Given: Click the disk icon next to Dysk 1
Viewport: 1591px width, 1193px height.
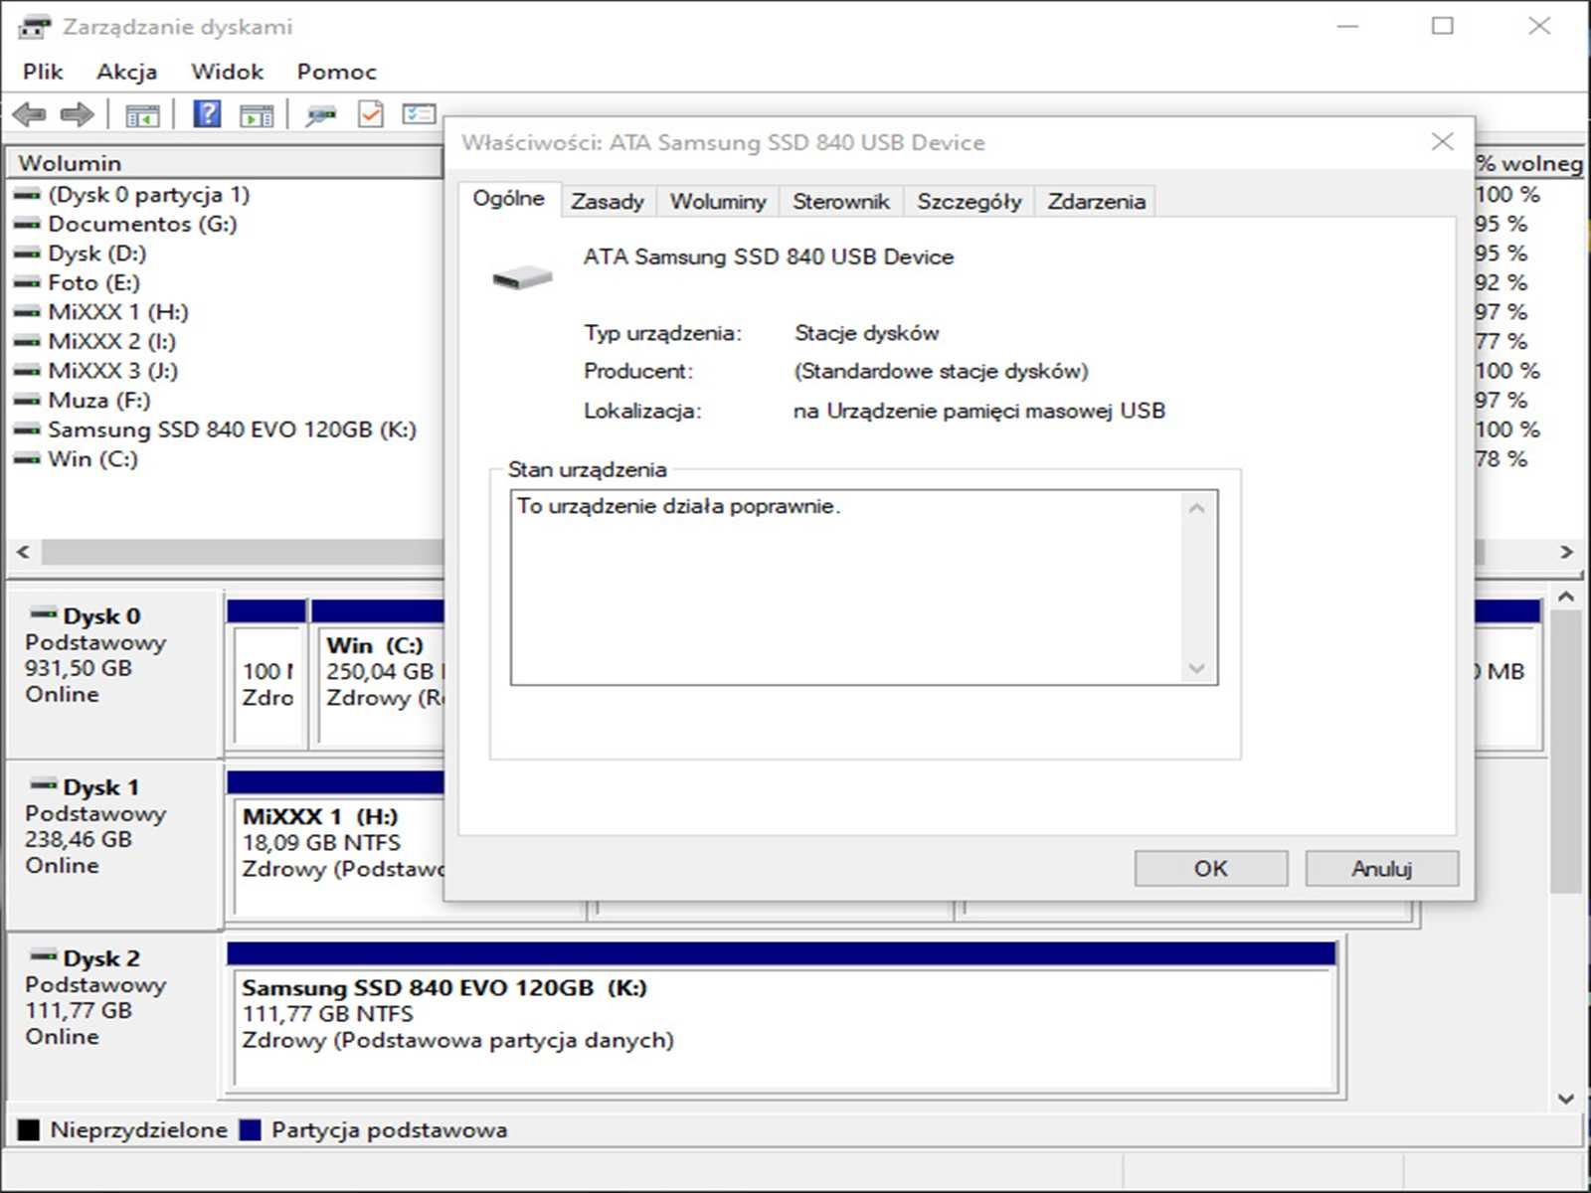Looking at the screenshot, I should tap(44, 784).
